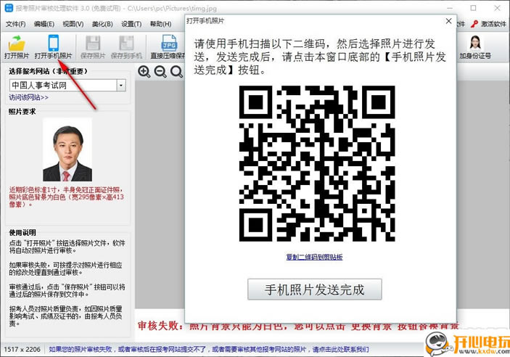Open the File (文件) menu
This screenshot has height=357, width=510.
(x=15, y=24)
